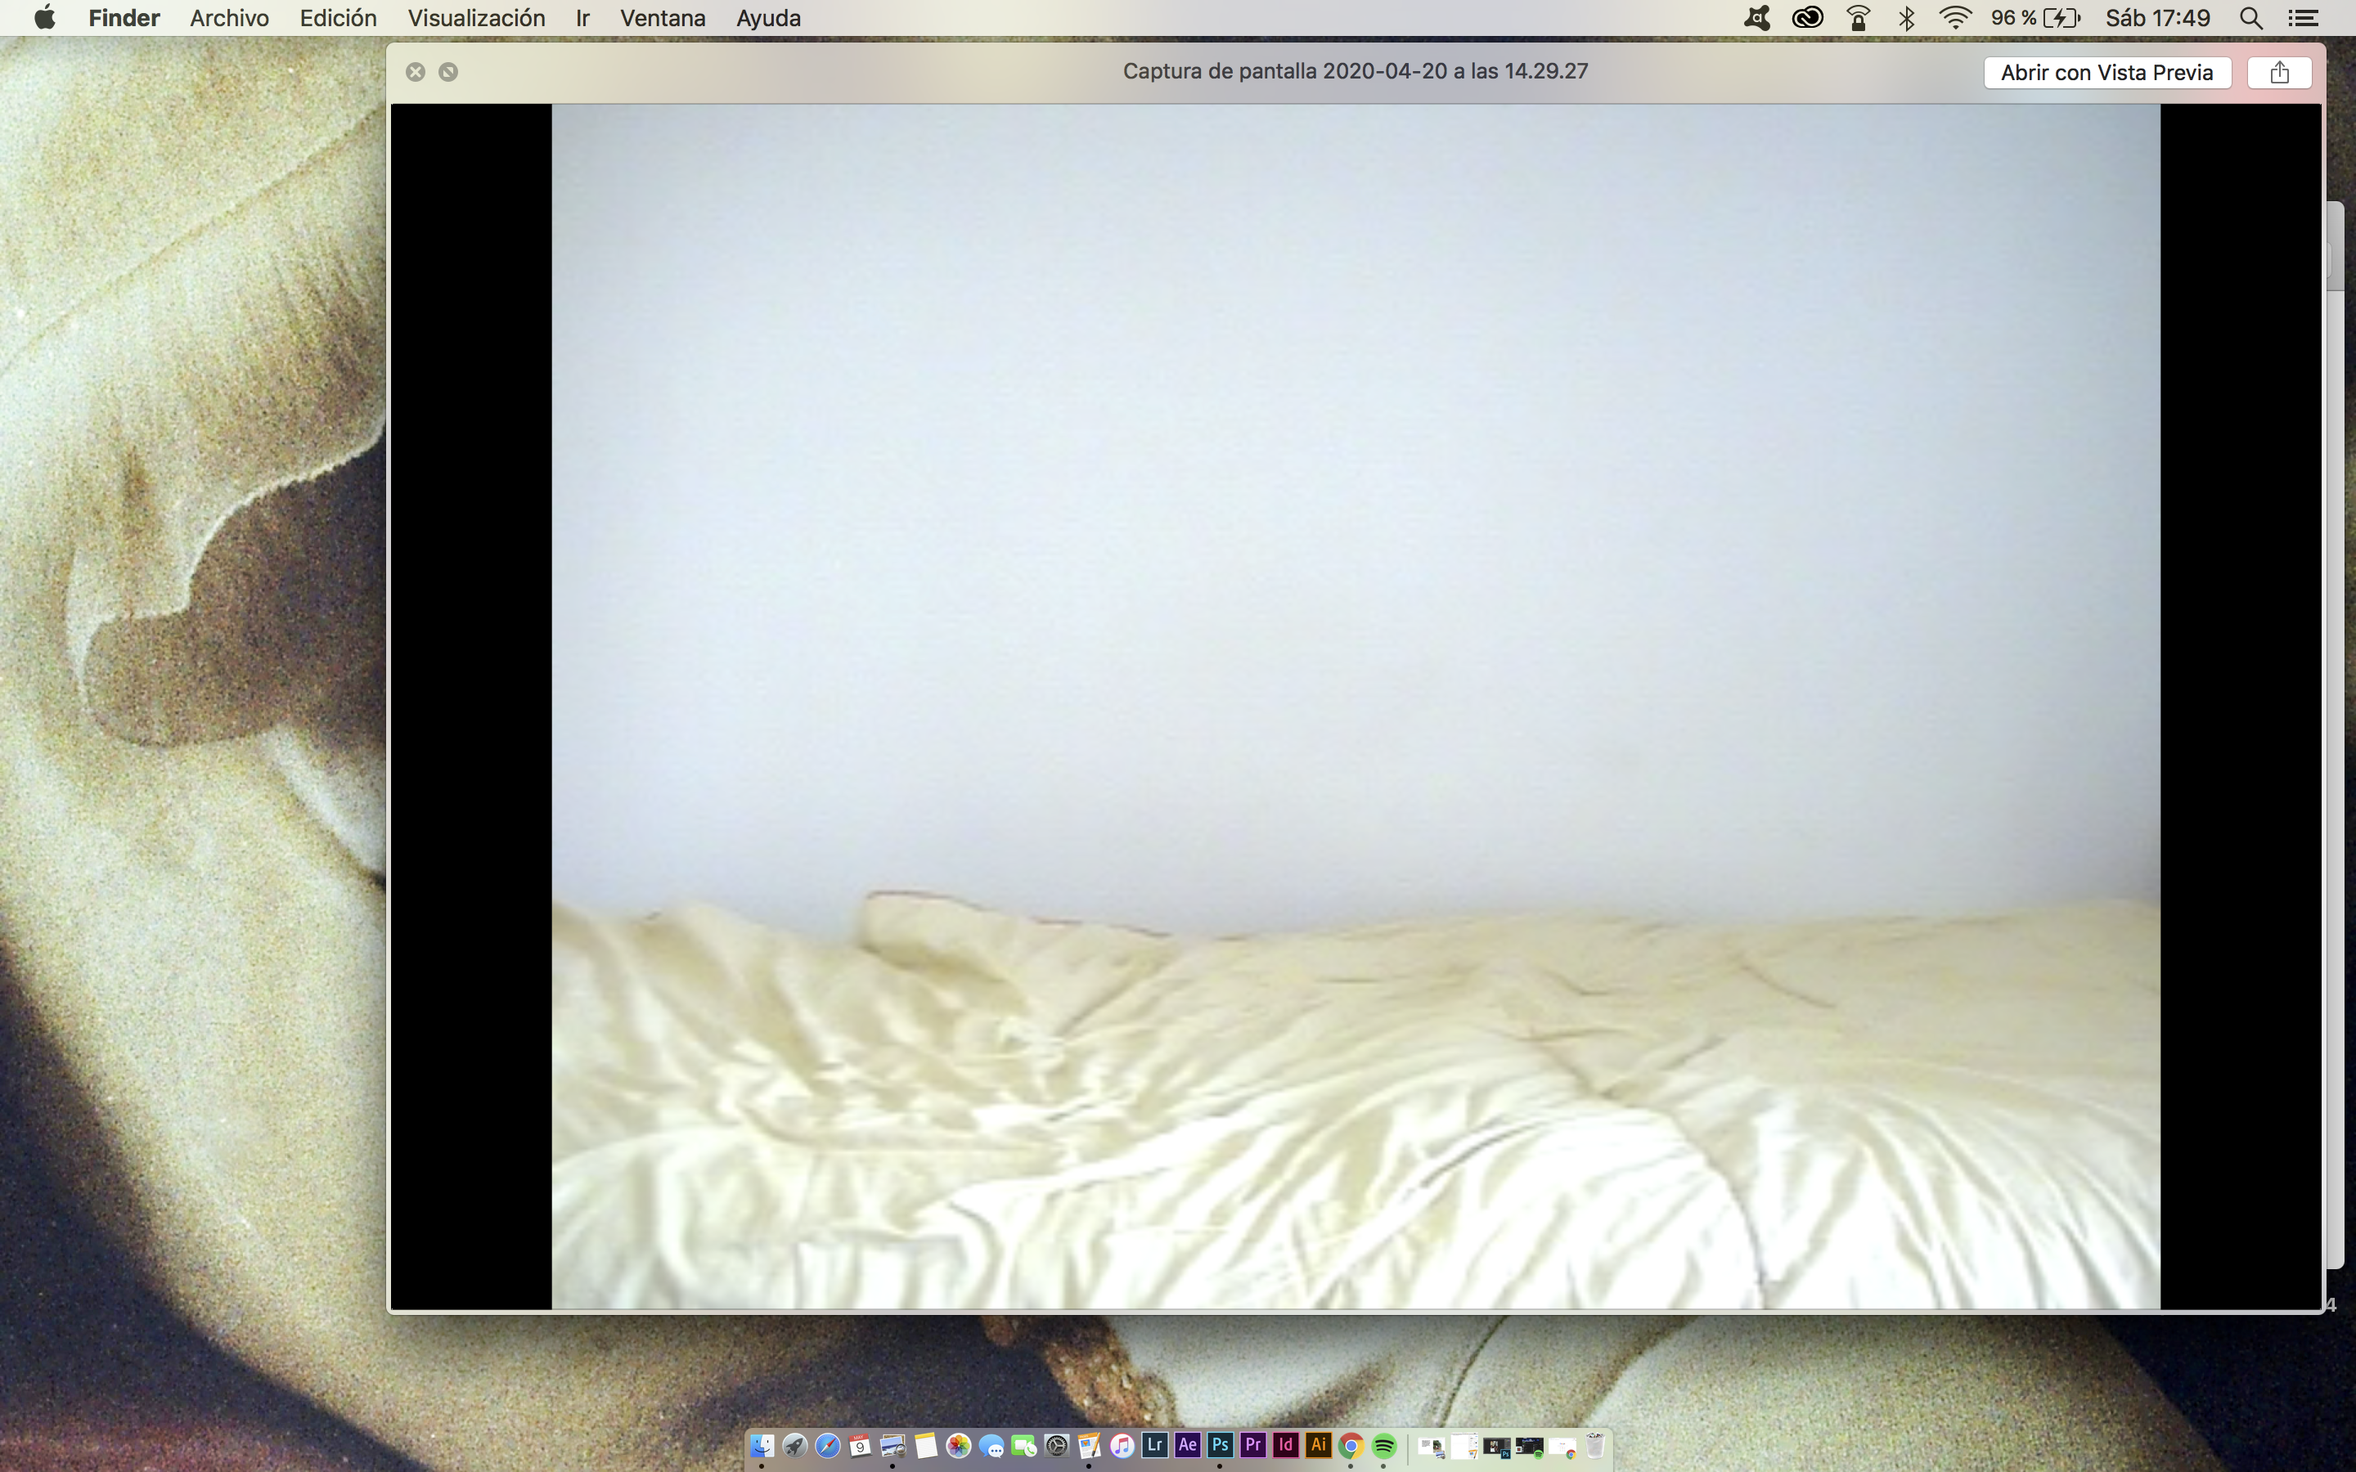Click the Share icon in Quick Look

(x=2279, y=72)
